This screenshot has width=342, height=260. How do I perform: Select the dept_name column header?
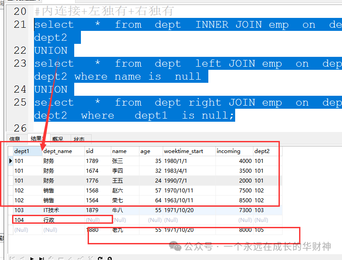coord(63,151)
